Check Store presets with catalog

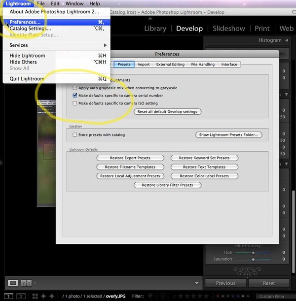coord(74,134)
